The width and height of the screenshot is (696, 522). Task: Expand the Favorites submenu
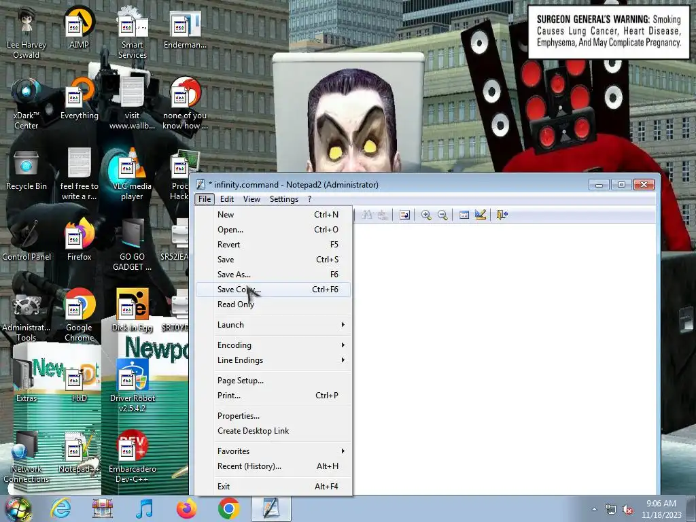click(x=273, y=451)
